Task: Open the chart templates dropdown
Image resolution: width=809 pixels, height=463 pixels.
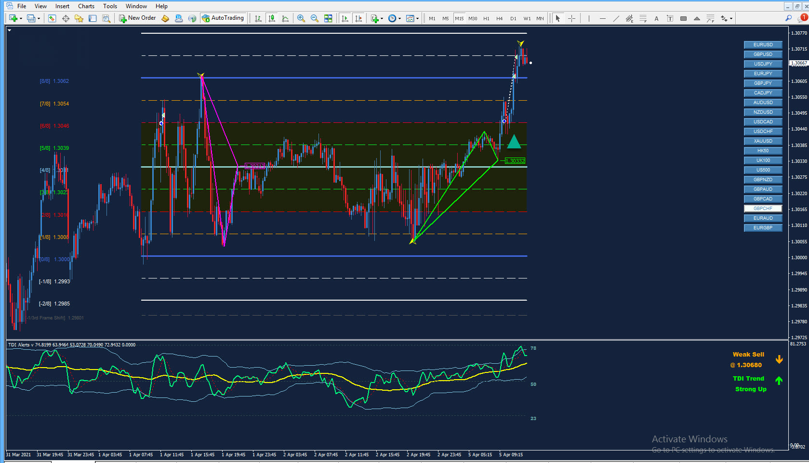Action: [417, 19]
